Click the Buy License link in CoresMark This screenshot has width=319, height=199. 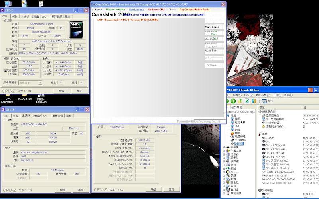(136, 10)
